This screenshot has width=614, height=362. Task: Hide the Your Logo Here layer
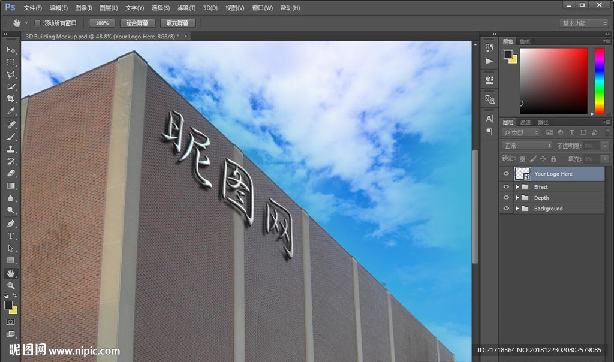[506, 174]
